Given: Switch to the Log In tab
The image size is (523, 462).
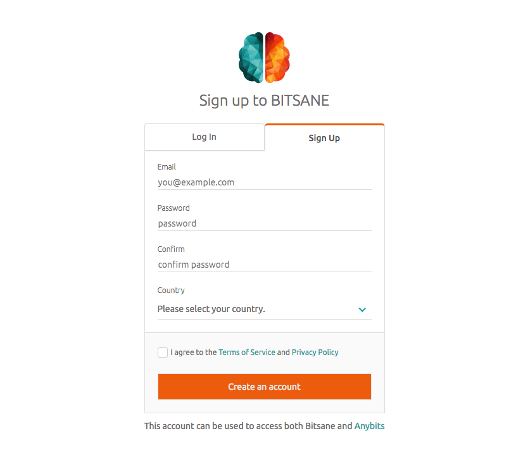Looking at the screenshot, I should coord(205,137).
